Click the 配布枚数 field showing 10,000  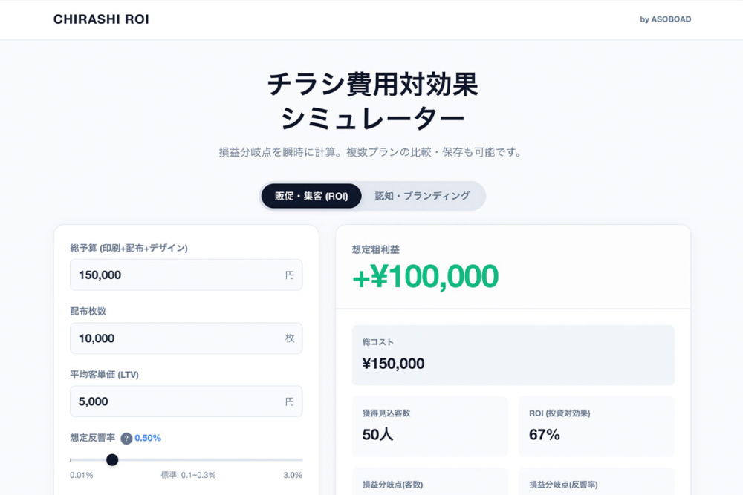tap(186, 338)
